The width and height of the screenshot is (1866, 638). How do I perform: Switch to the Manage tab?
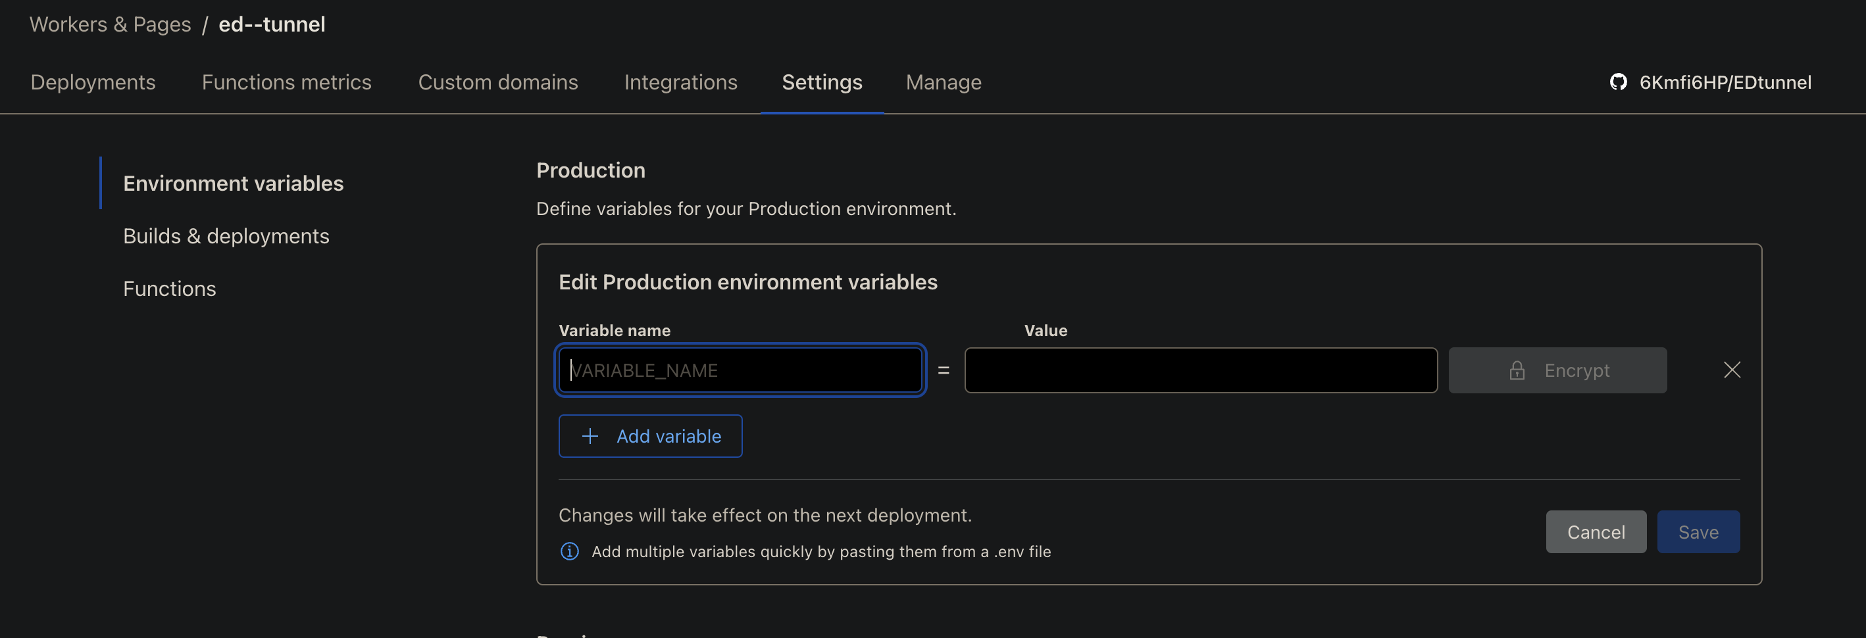click(943, 83)
